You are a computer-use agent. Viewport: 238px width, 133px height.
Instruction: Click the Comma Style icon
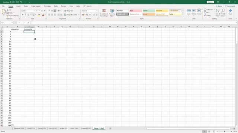point(90,15)
